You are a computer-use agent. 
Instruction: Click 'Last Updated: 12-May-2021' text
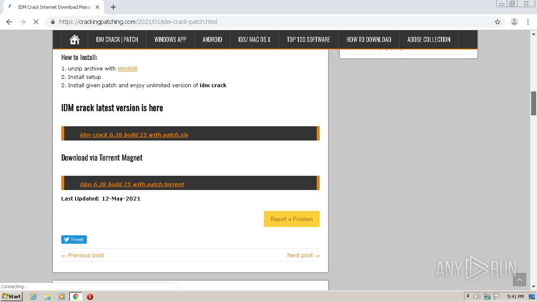101,198
